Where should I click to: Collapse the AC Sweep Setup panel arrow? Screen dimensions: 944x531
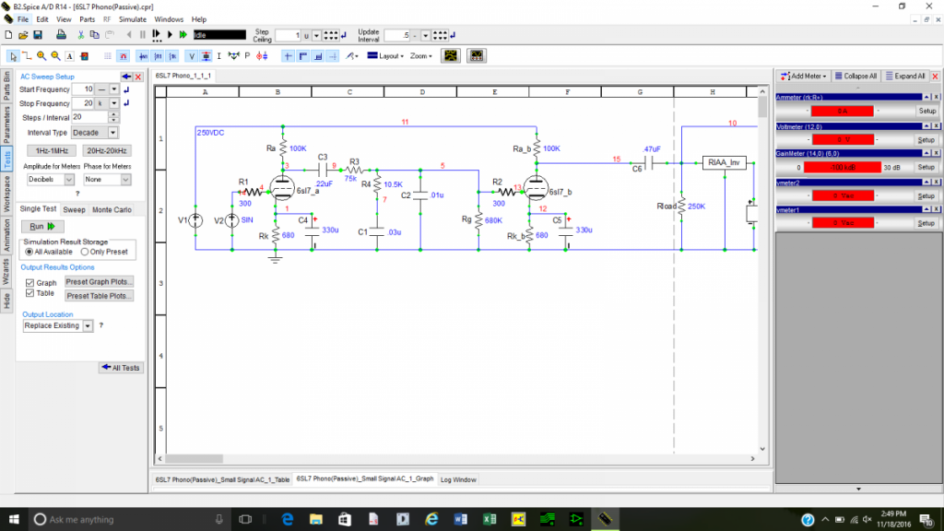(x=125, y=77)
